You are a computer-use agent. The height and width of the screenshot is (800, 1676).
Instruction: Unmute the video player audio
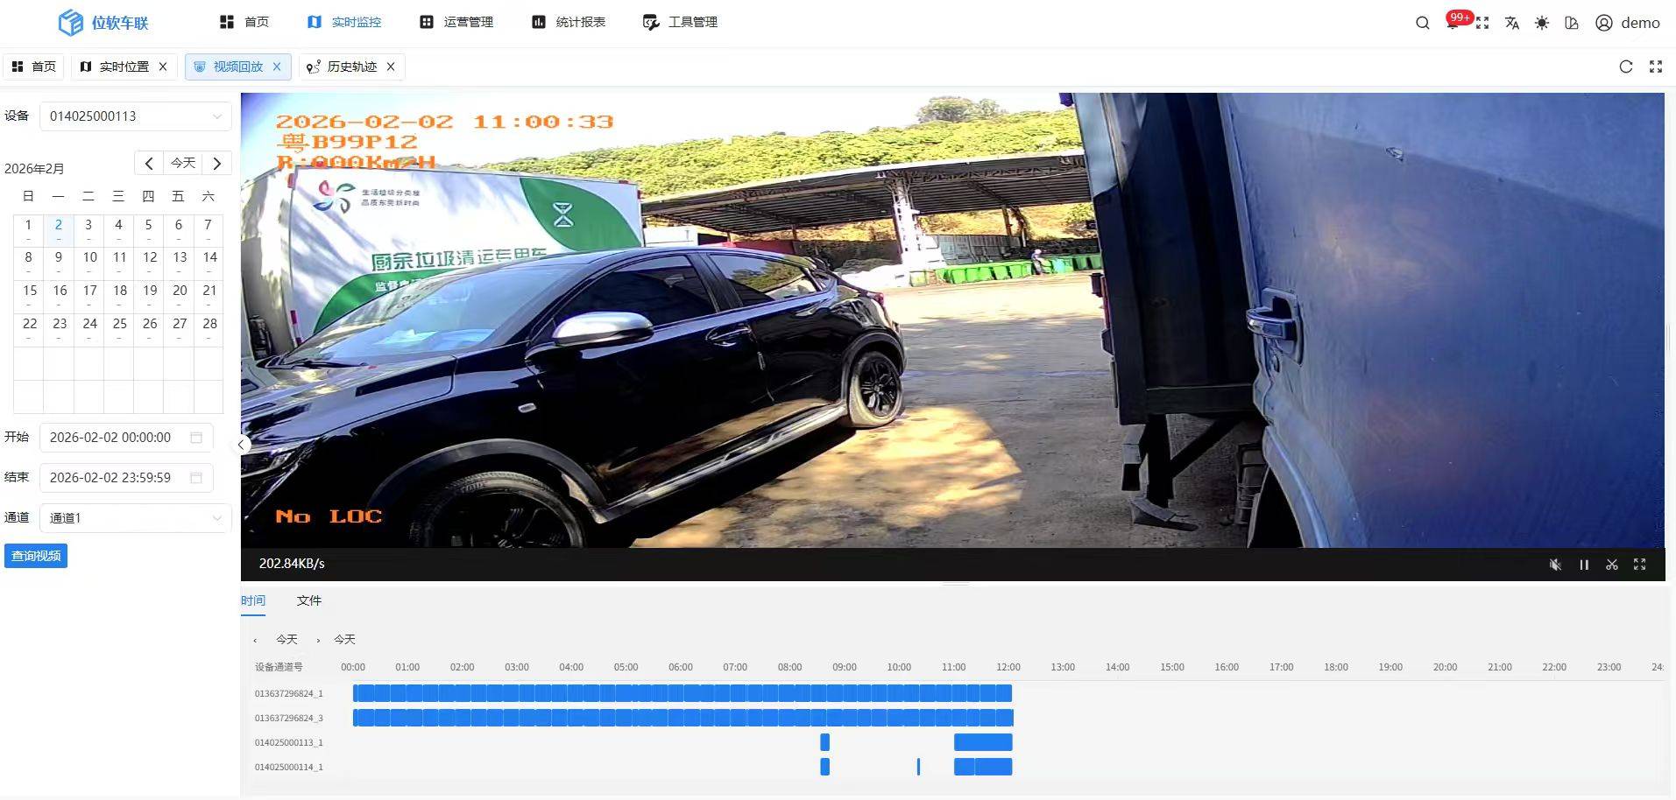(1555, 565)
